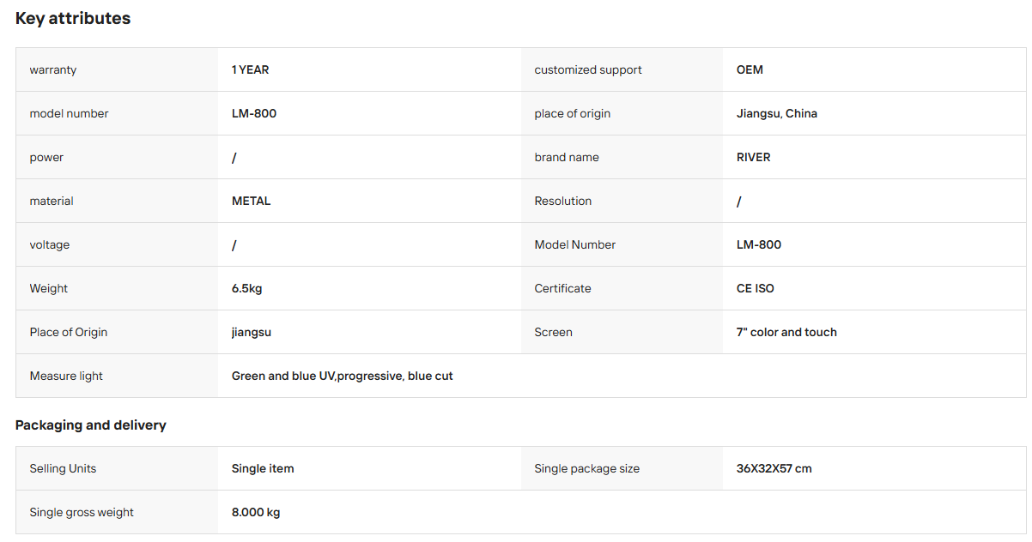Select the METAL material value
Image resolution: width=1032 pixels, height=542 pixels.
pyautogui.click(x=251, y=201)
